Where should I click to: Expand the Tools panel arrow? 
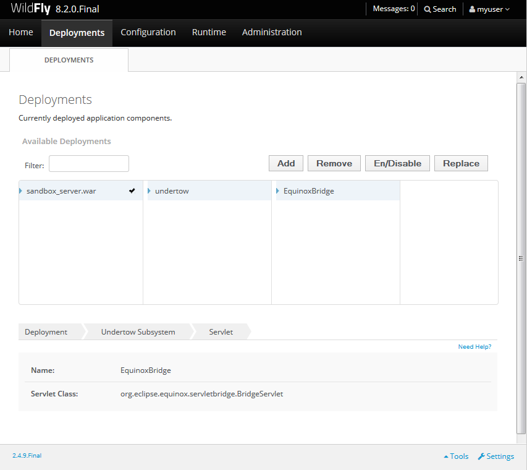(x=446, y=456)
